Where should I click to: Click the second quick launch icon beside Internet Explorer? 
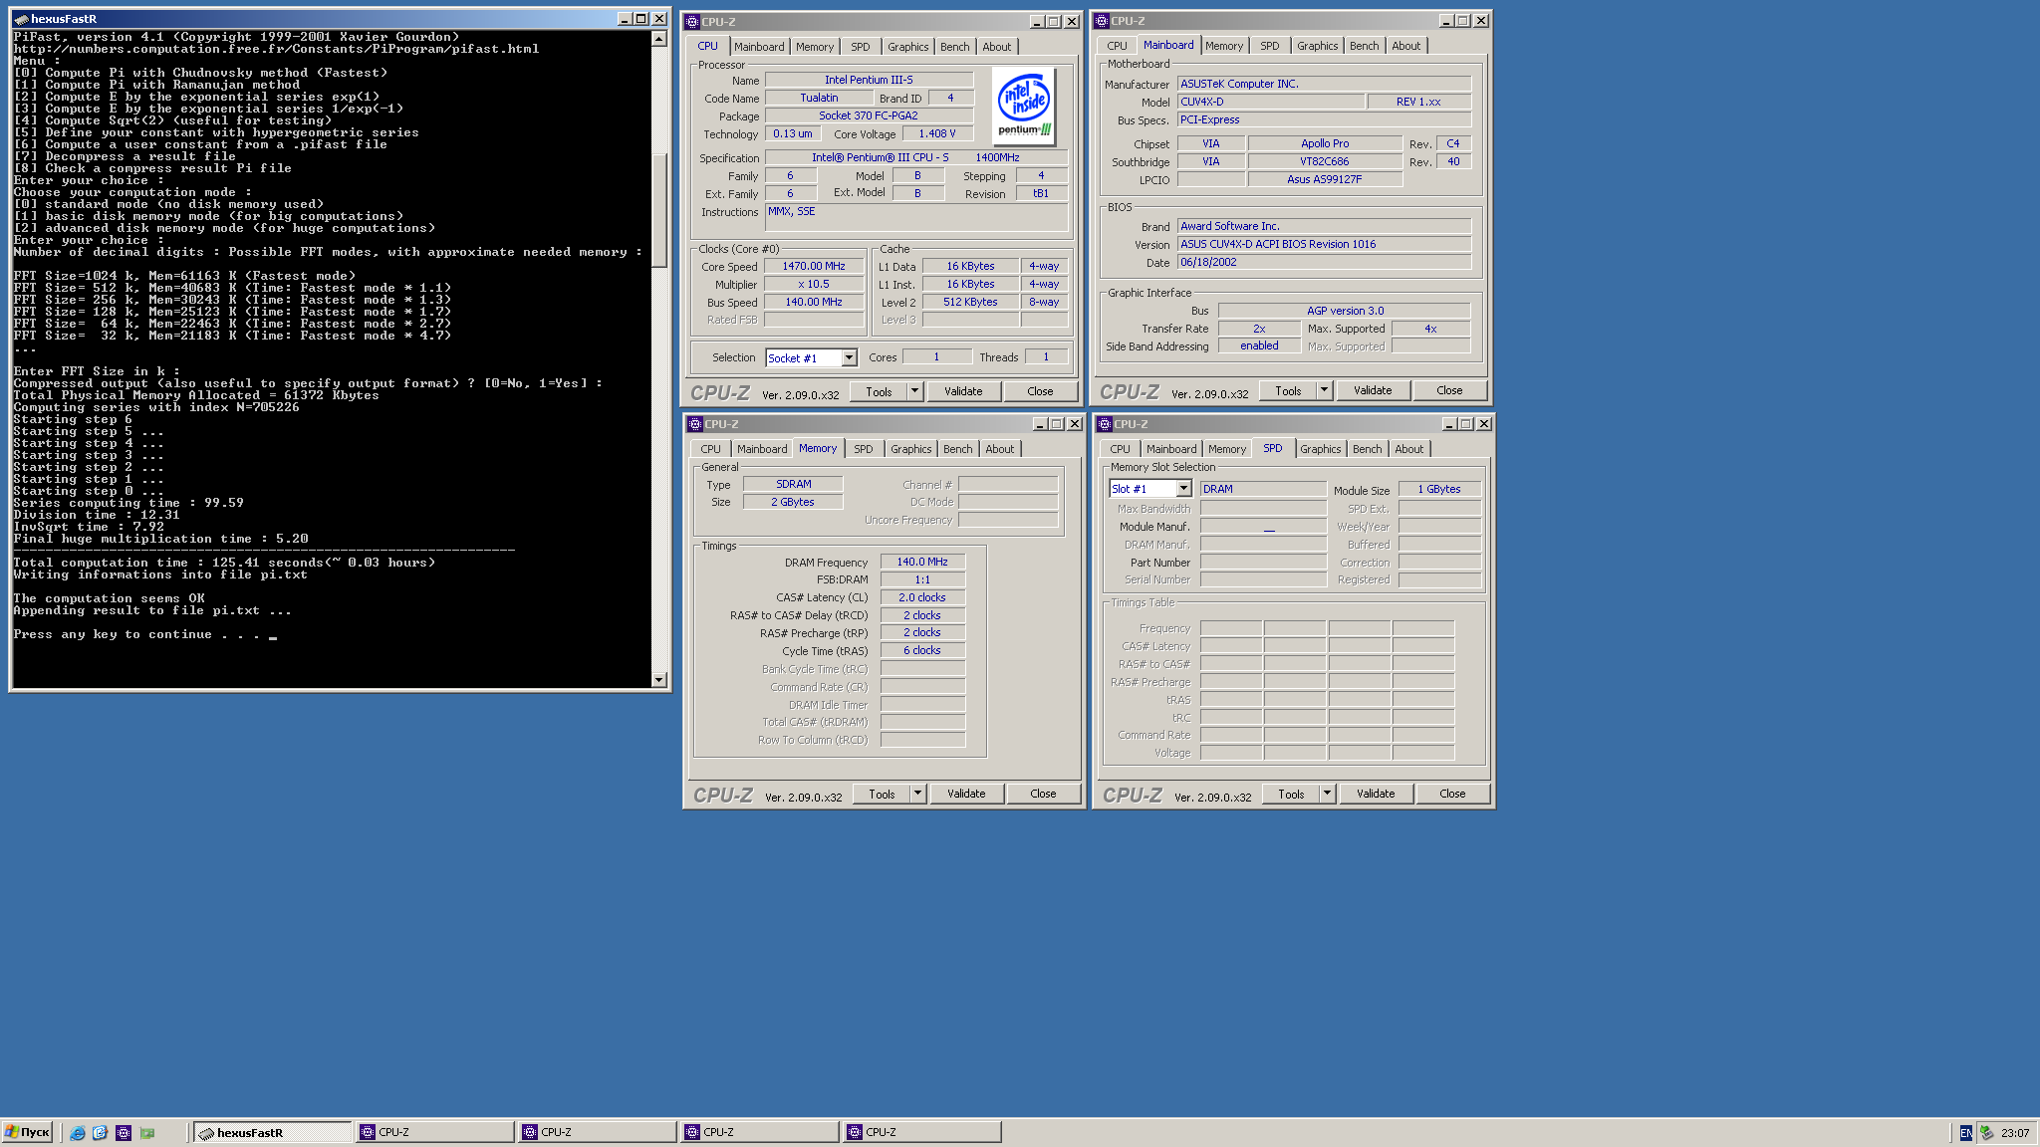tap(100, 1133)
